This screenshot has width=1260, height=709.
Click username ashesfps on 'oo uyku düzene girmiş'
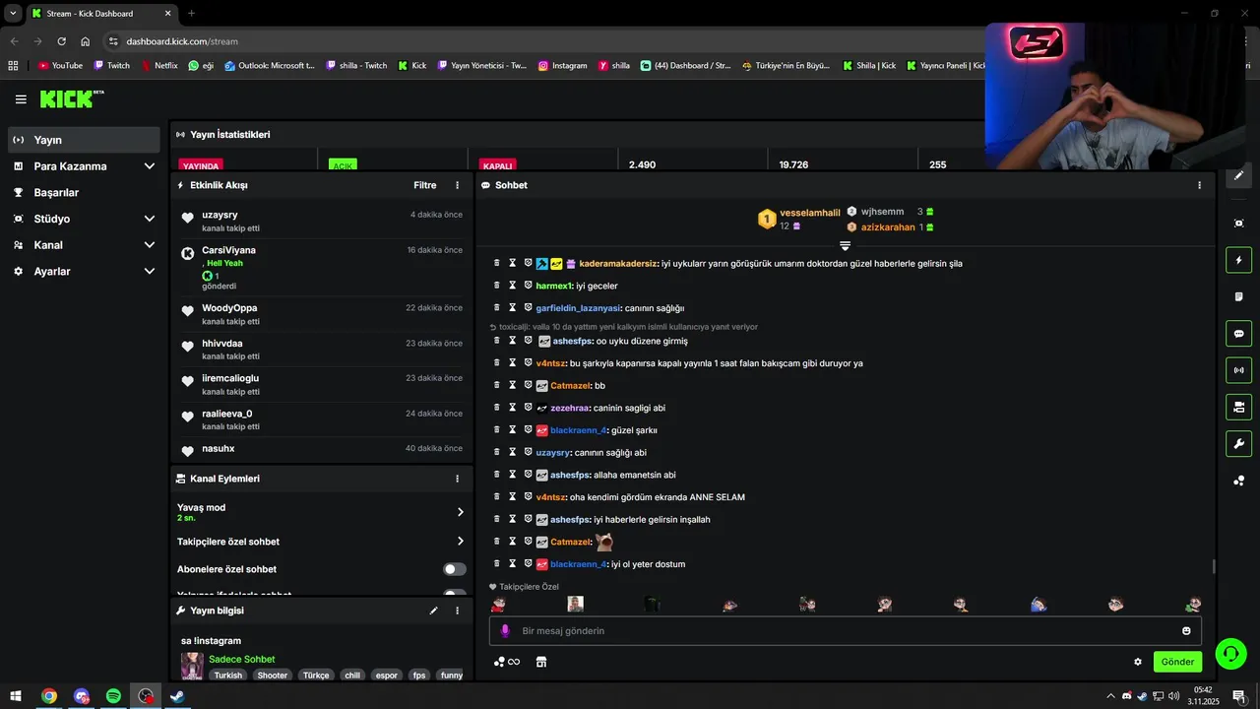click(572, 341)
